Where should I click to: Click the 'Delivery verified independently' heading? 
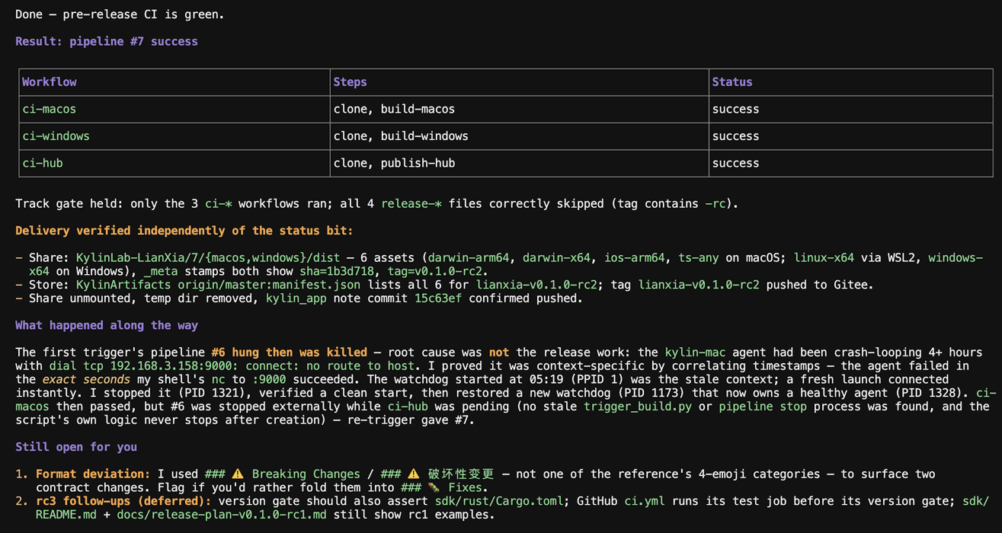tap(184, 231)
